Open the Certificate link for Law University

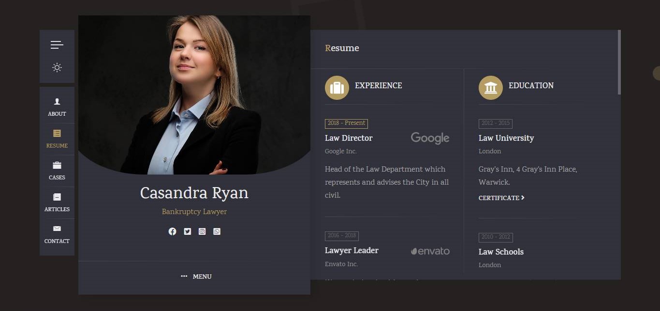tap(501, 198)
